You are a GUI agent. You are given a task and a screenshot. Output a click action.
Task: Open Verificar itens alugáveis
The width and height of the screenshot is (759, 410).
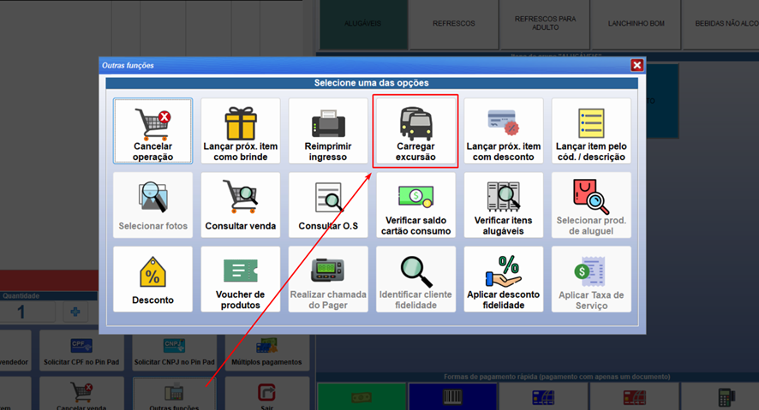(503, 205)
